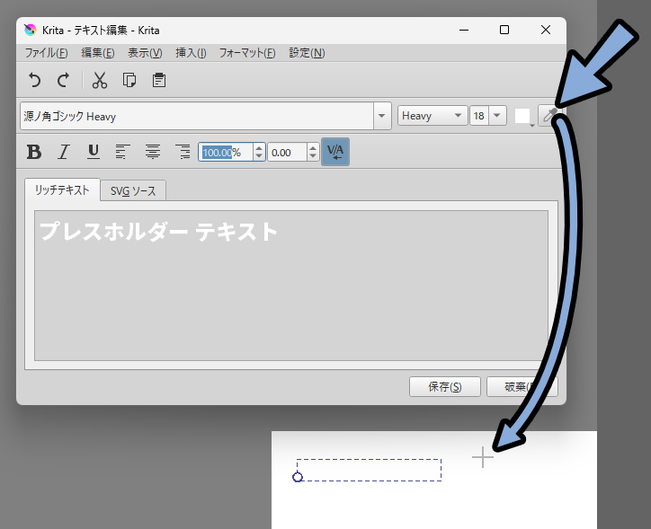Toggle Bold formatting
The height and width of the screenshot is (529, 651).
tap(34, 152)
